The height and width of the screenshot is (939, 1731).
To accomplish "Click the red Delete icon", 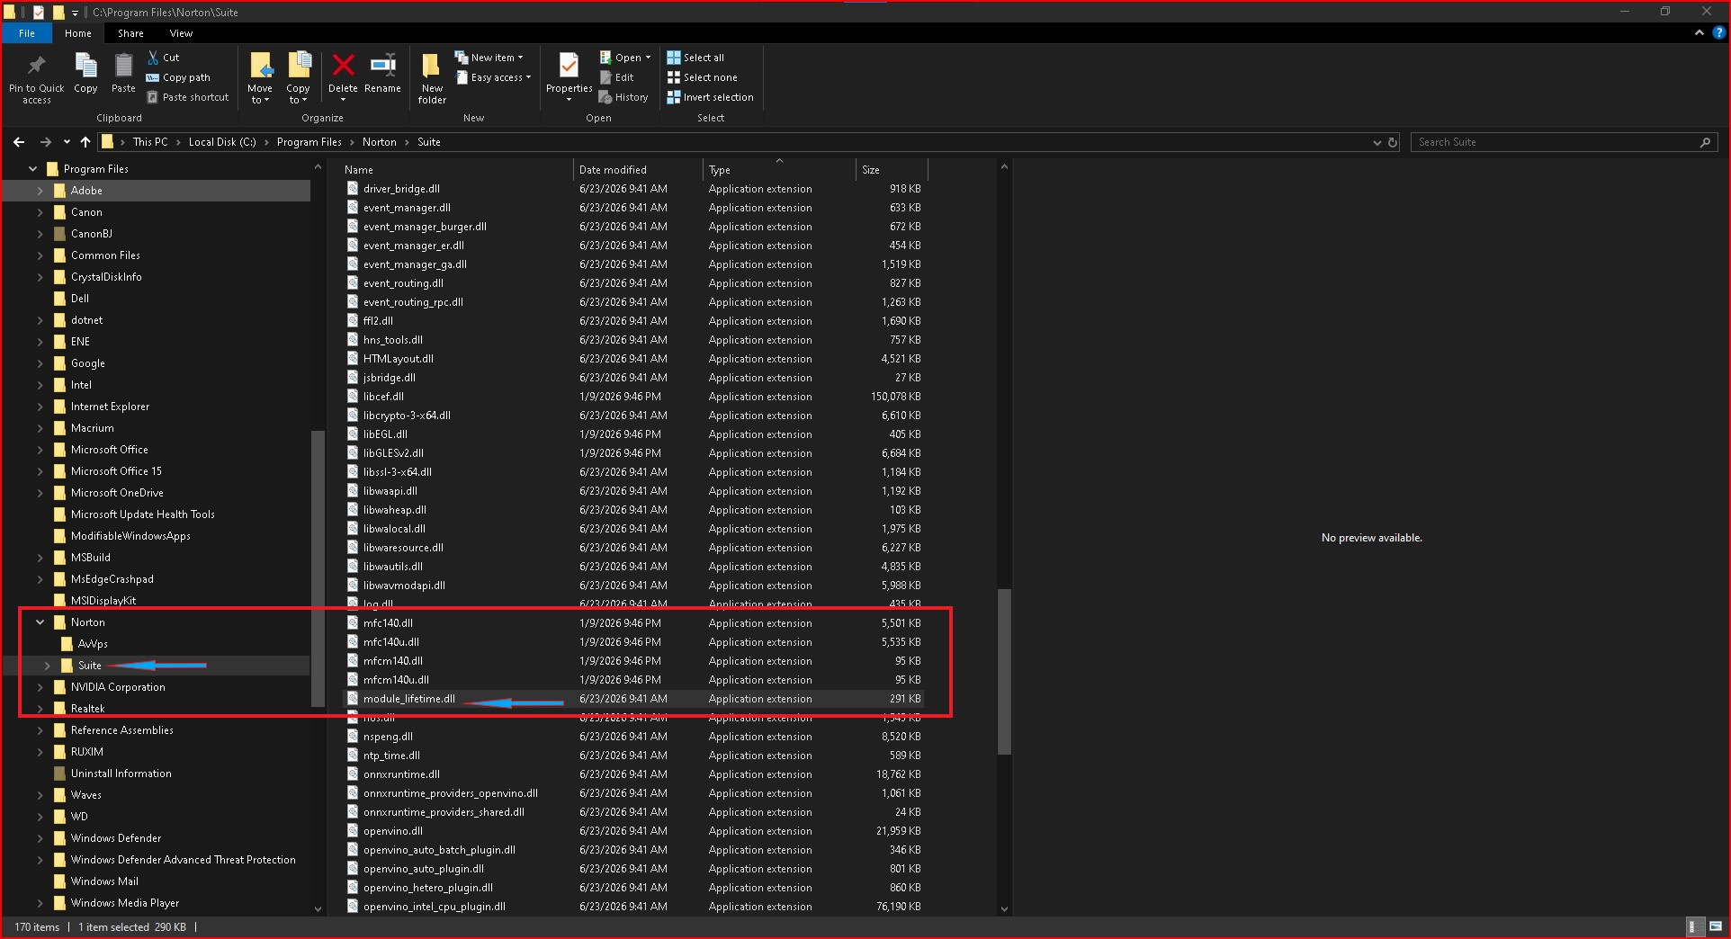I will [343, 66].
